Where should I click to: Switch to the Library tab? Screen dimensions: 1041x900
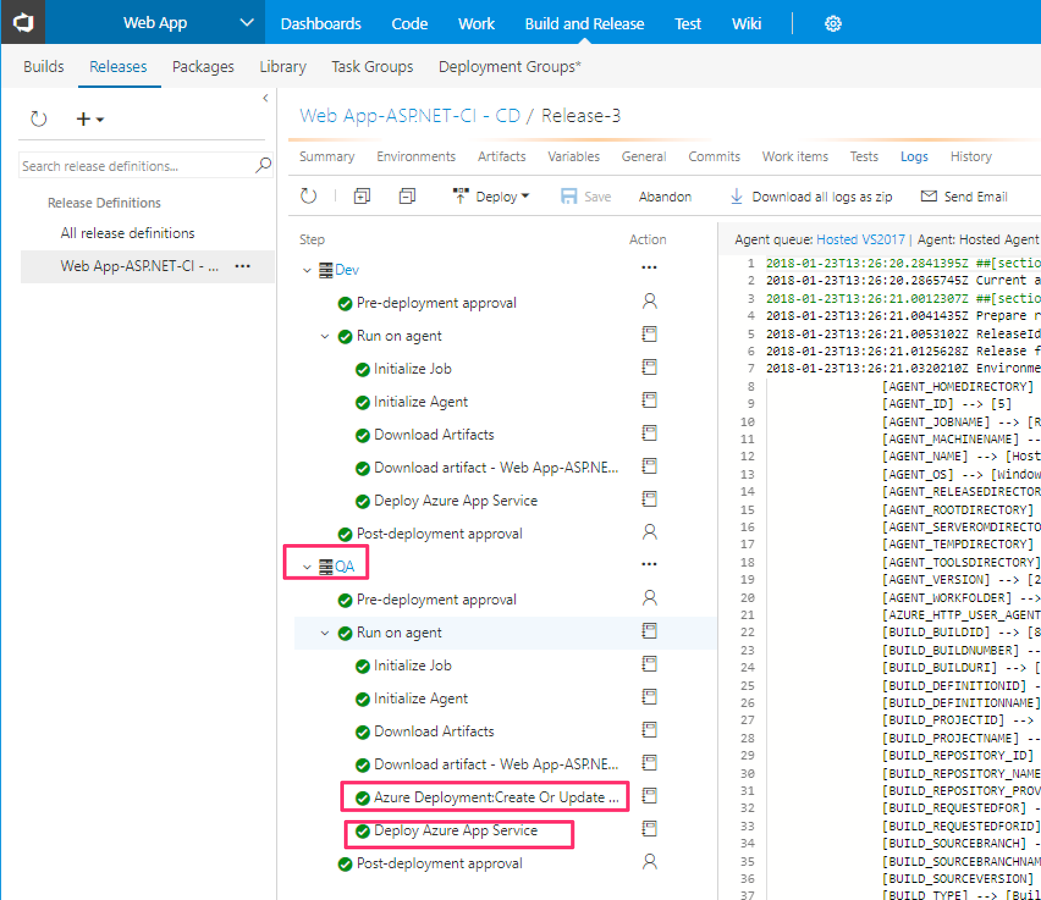283,67
